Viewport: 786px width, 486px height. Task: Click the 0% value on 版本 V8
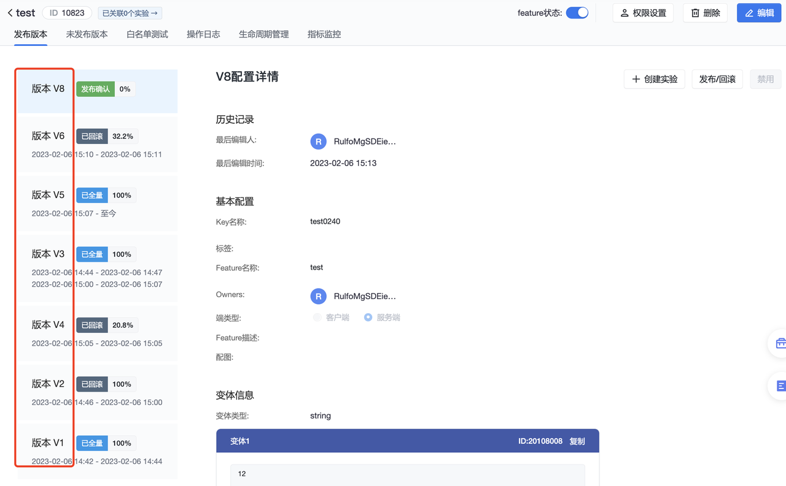(x=125, y=89)
